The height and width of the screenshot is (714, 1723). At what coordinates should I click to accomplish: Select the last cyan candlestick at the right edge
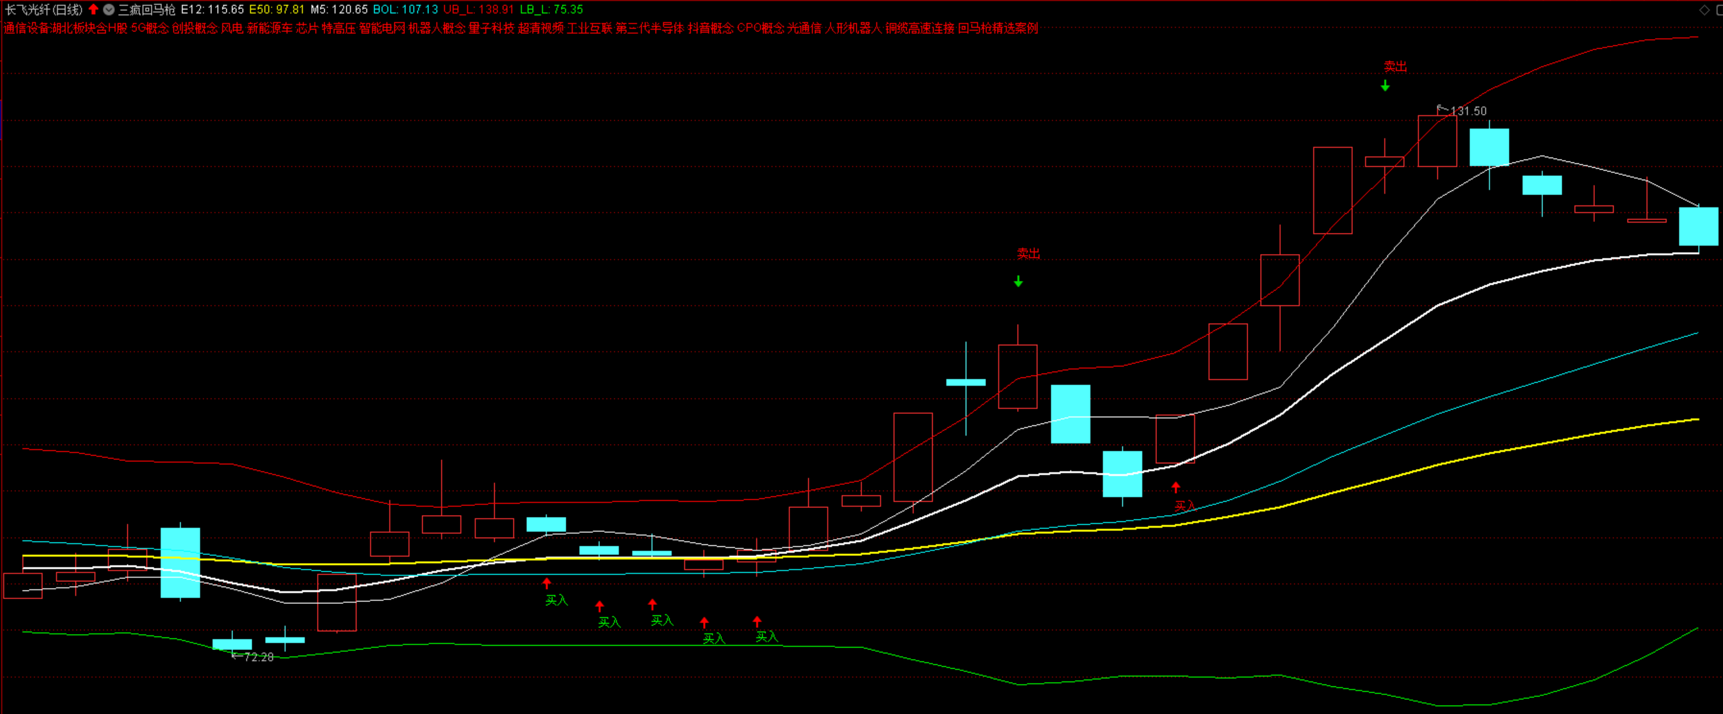[1698, 226]
